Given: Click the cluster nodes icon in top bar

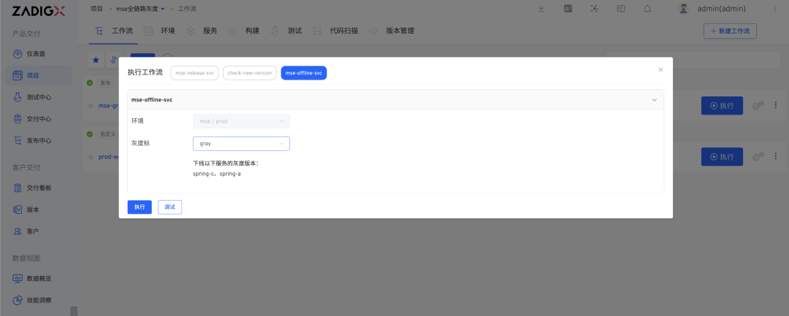Looking at the screenshot, I should tap(594, 9).
